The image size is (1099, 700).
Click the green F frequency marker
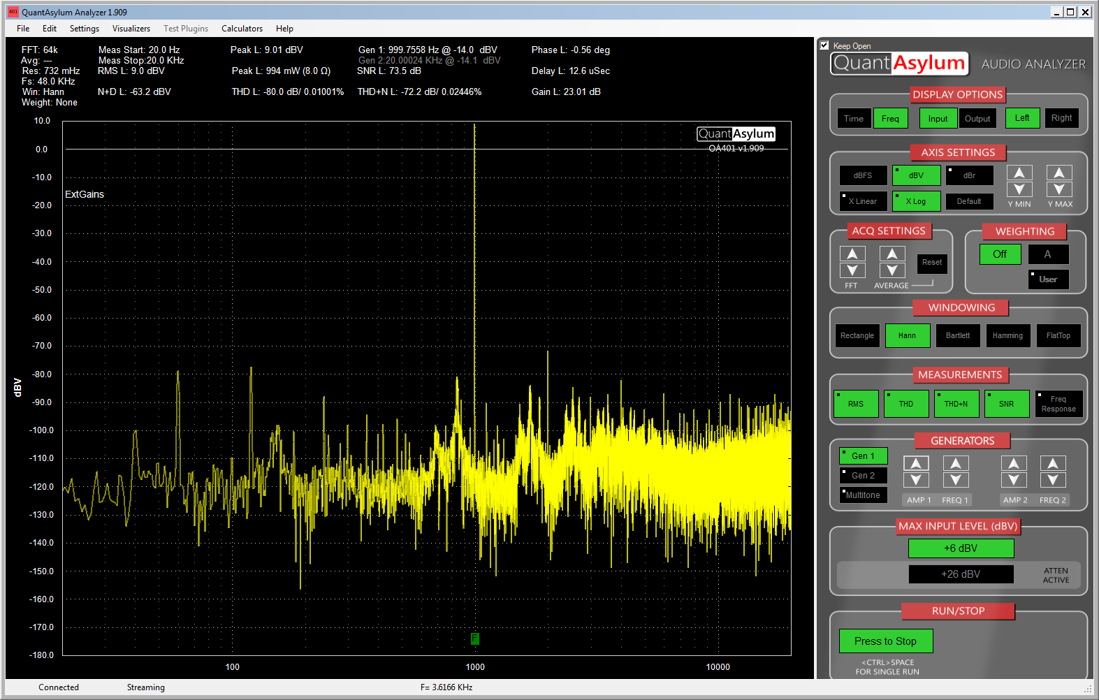click(474, 639)
